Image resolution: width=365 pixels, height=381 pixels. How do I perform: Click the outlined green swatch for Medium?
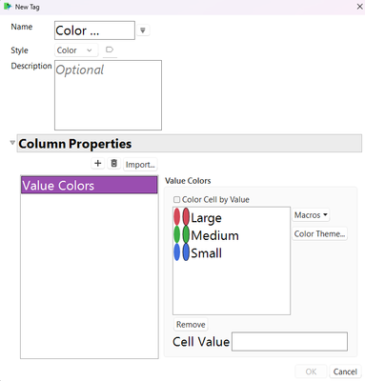[x=186, y=234]
